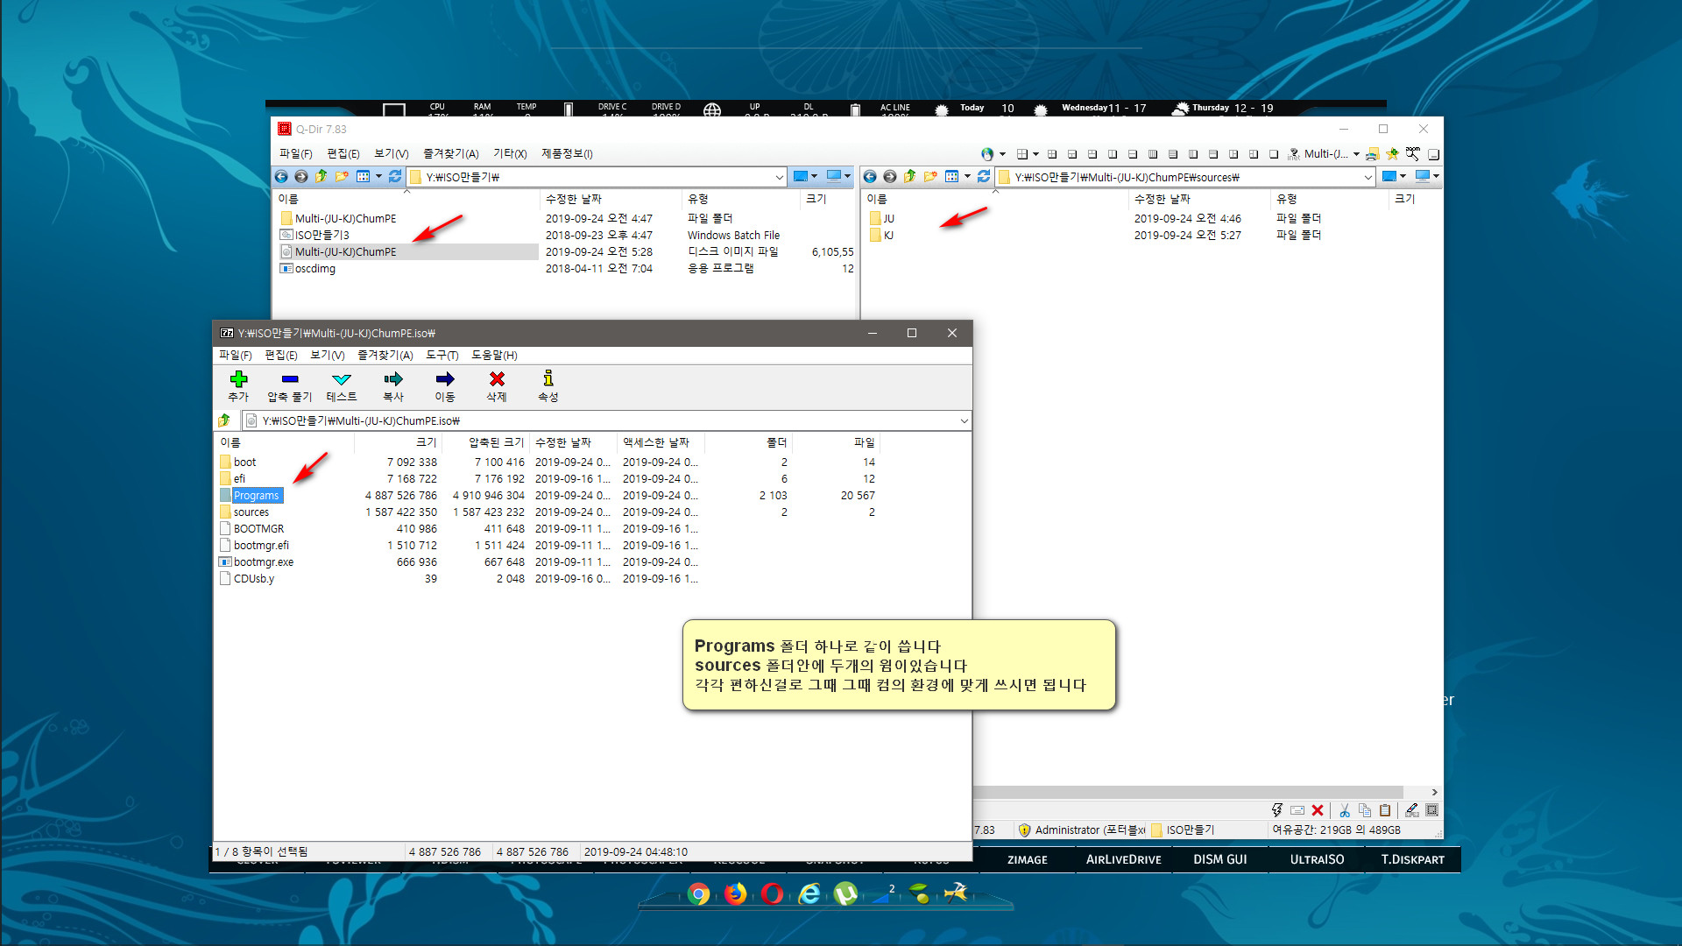Screen dimensions: 1682x946
Task: Expand the 7-Zip path dropdown
Action: click(964, 420)
